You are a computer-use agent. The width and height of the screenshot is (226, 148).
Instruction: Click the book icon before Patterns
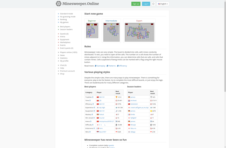(107, 66)
